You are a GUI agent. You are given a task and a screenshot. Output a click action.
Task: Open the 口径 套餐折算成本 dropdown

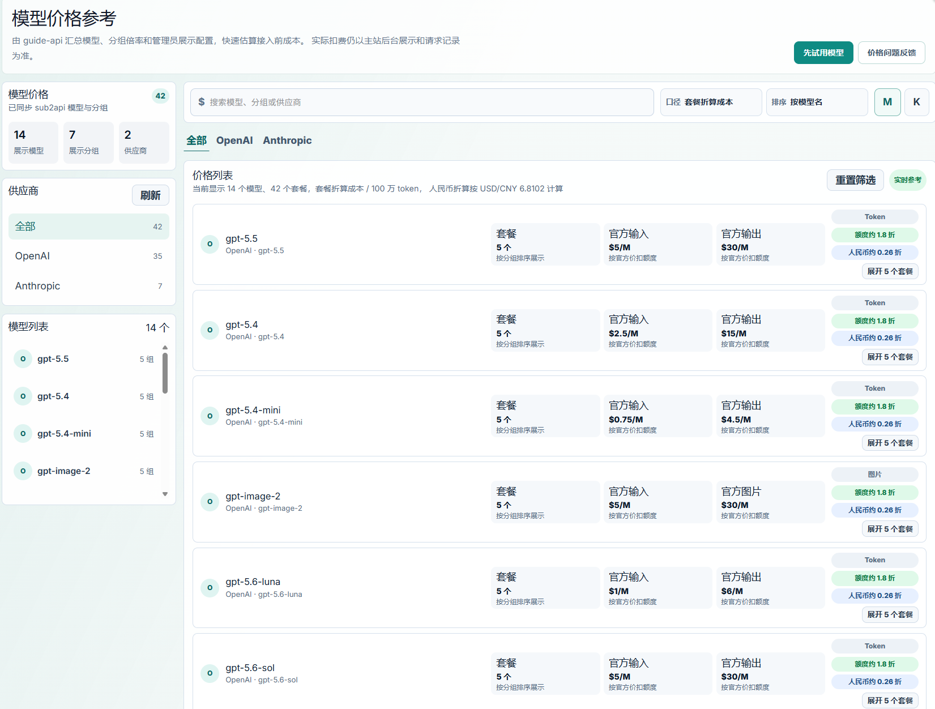711,102
